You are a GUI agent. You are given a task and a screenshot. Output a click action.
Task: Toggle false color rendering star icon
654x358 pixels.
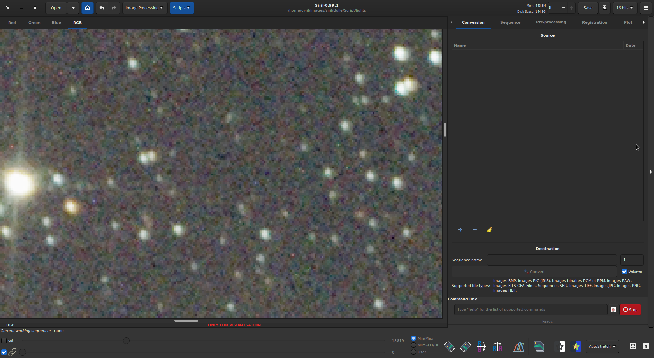[576, 346]
